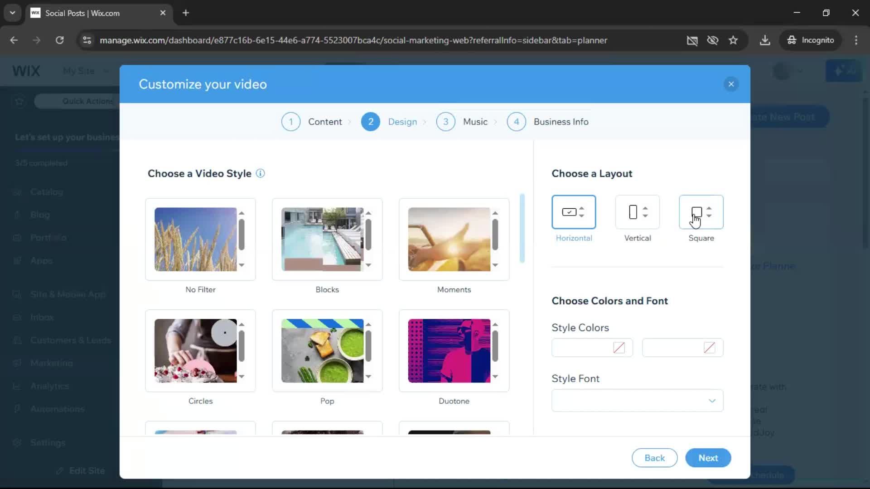Go to step 2 Design

point(389,122)
